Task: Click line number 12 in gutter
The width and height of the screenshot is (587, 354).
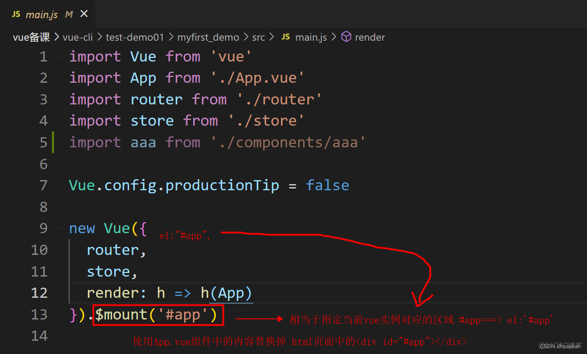Action: pyautogui.click(x=39, y=293)
